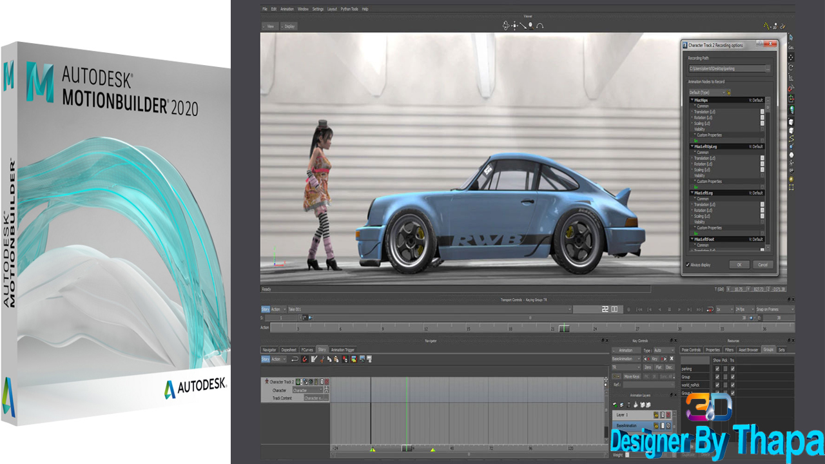This screenshot has height=464, width=825.
Task: Select the BaseAnimation layer row
Action: pos(643,426)
